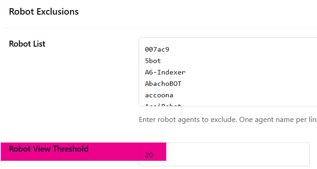Image resolution: width=317 pixels, height=169 pixels.
Task: Click the value 20 in the threshold field
Action: 149,155
